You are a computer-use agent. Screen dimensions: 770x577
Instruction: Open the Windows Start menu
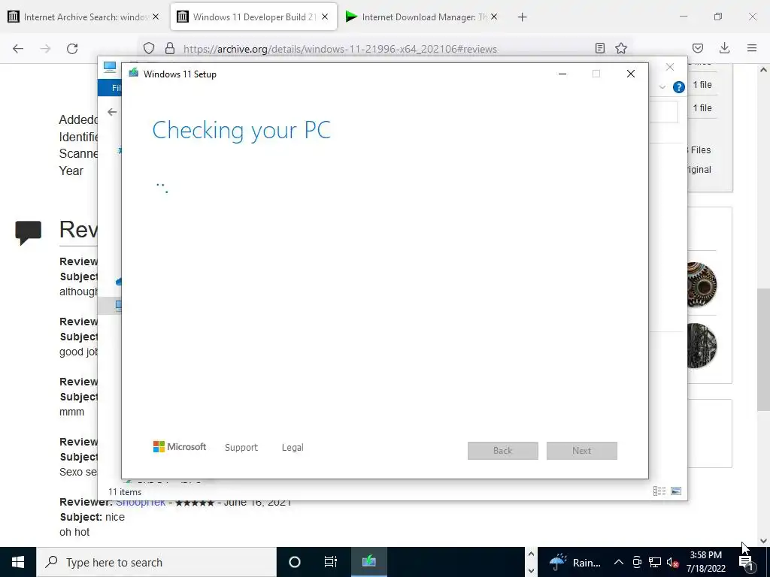(x=18, y=562)
